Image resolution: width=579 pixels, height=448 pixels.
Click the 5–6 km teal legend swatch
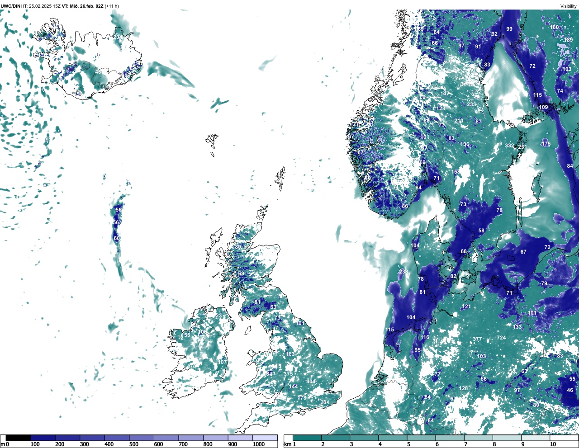tap(422, 438)
